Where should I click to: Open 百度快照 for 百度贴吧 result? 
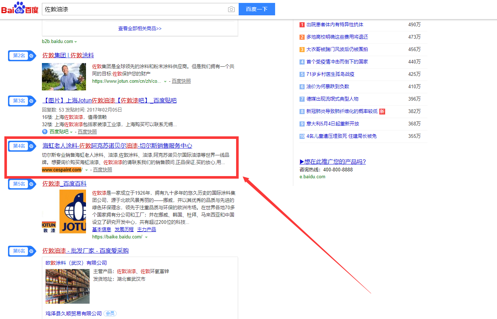[x=87, y=132]
